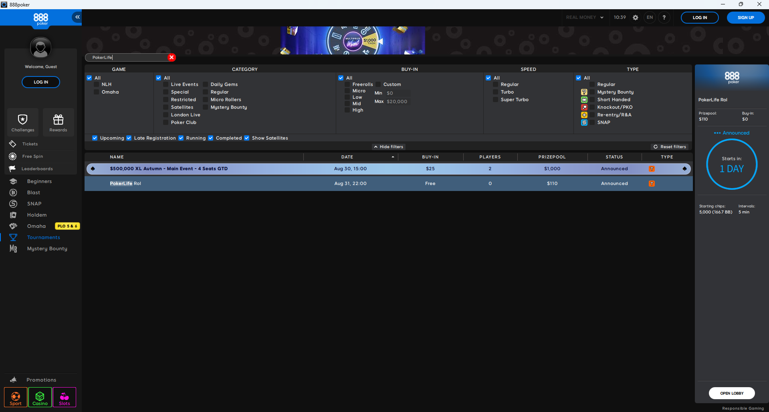Sort by Prizepool column header
769x412 pixels.
click(x=552, y=157)
